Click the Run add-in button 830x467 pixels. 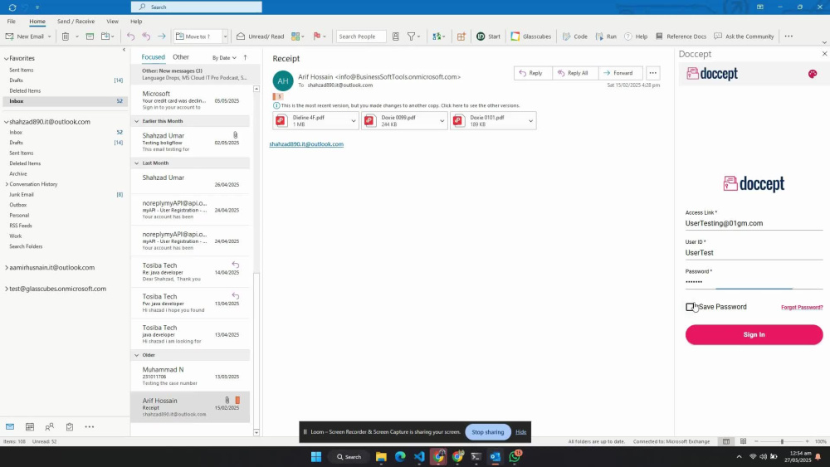coord(606,36)
